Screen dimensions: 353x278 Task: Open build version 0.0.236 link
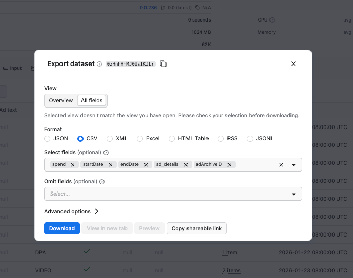click(x=149, y=8)
